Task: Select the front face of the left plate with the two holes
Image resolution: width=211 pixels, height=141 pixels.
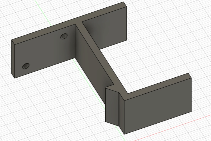Action: click(44, 51)
